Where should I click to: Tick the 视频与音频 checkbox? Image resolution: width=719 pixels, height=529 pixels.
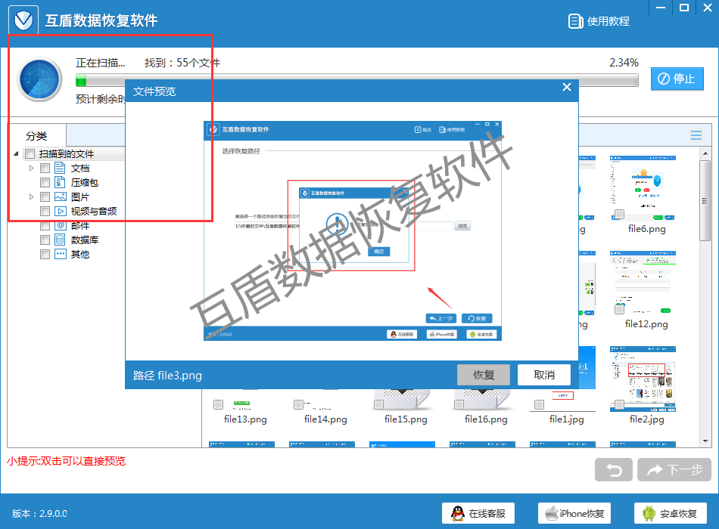(45, 211)
